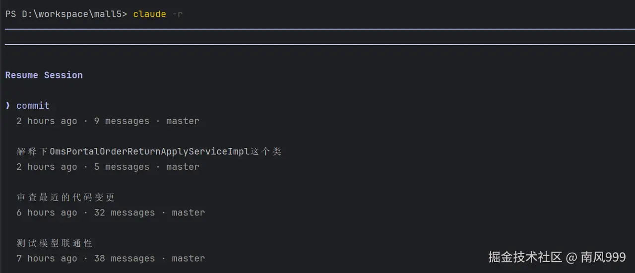Choose the "测试模型联通性" session
The image size is (635, 273).
pyautogui.click(x=55, y=243)
